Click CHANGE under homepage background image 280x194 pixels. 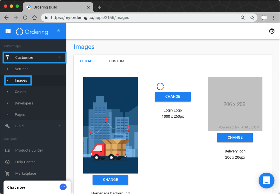point(110,180)
